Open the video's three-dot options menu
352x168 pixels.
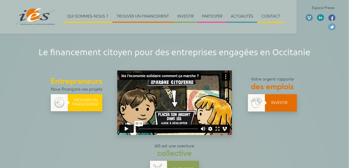click(226, 77)
